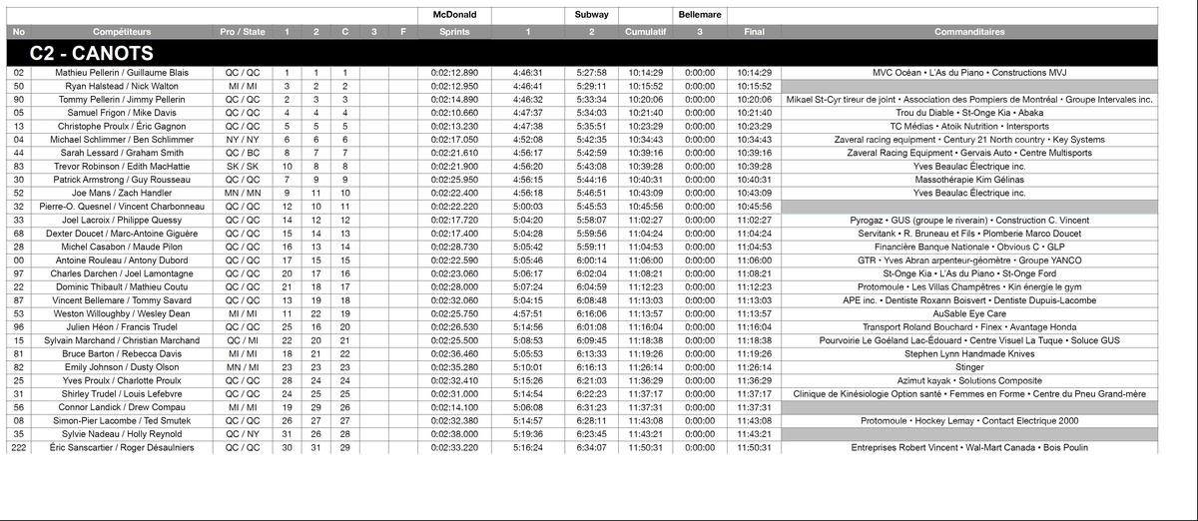1198x521 pixels.
Task: Click the Bellemare header cell
Action: coord(700,15)
